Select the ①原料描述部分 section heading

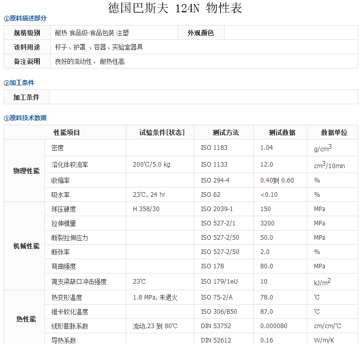[x=25, y=18]
